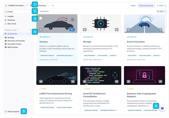169x118 pixels.
Task: Like the LiDAR-Free Autonomous Driving card
Action: [41, 82]
